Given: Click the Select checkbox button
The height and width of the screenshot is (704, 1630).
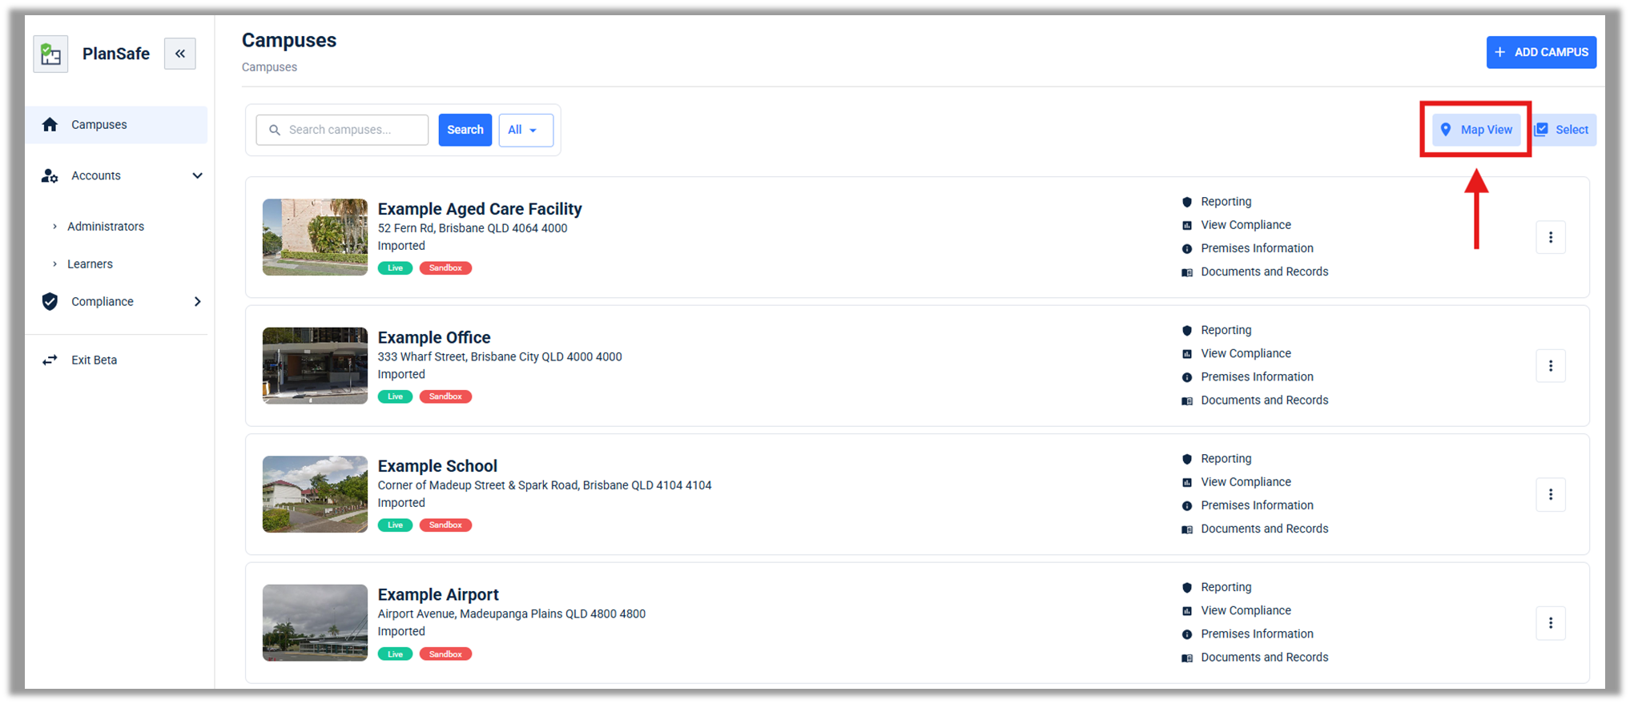Looking at the screenshot, I should click(x=1563, y=130).
